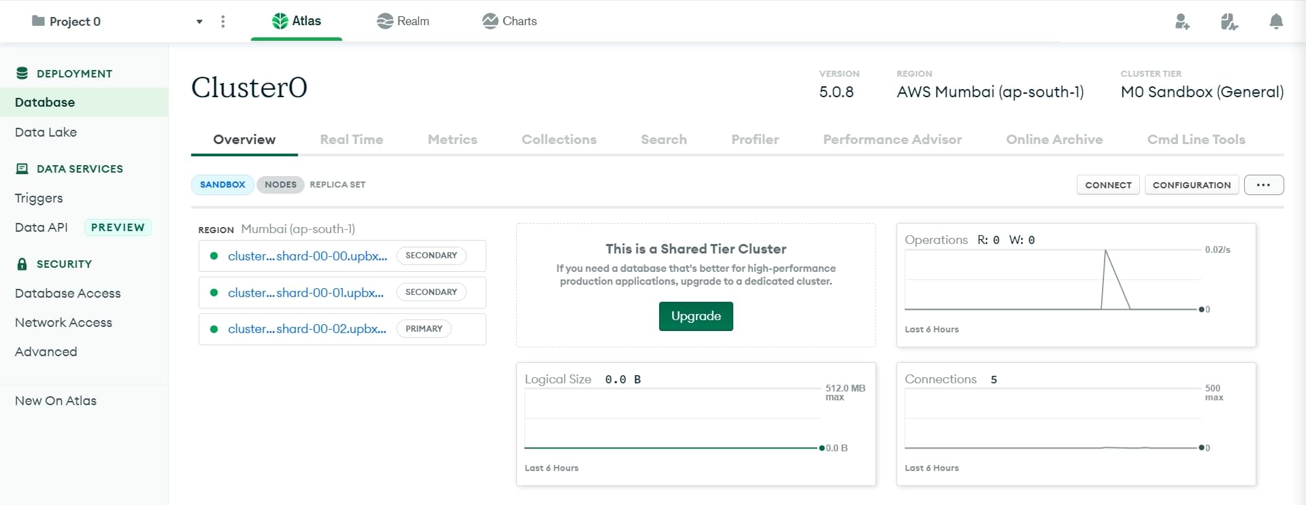Click the Realm icon in top navigation
The height and width of the screenshot is (505, 1306).
385,21
